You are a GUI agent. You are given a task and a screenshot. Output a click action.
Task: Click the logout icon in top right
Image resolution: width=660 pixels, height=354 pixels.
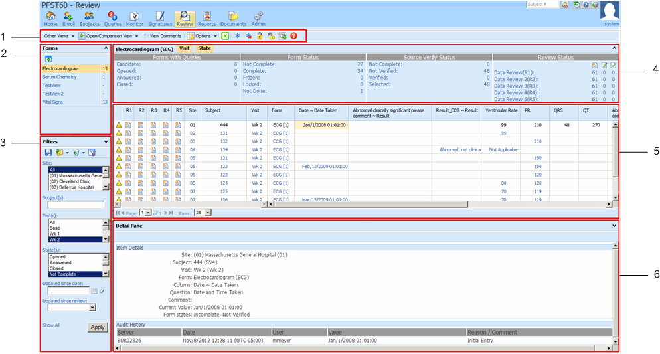[x=594, y=5]
